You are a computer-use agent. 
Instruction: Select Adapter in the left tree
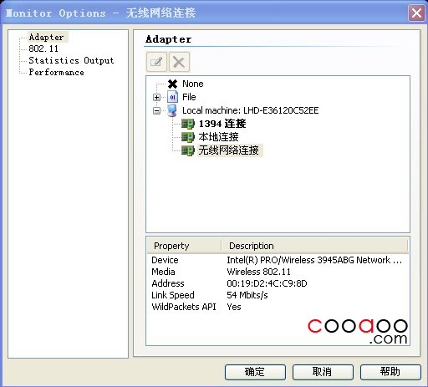click(47, 37)
